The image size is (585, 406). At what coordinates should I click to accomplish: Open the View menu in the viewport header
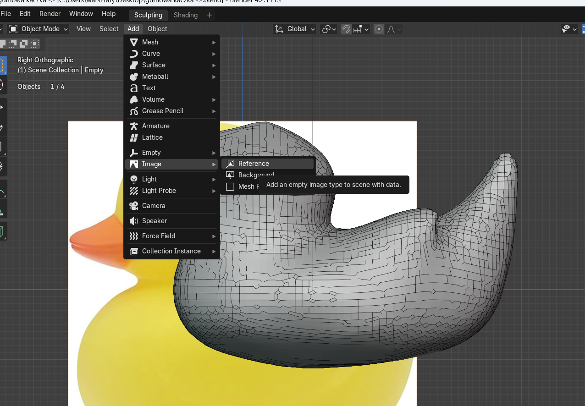point(83,29)
